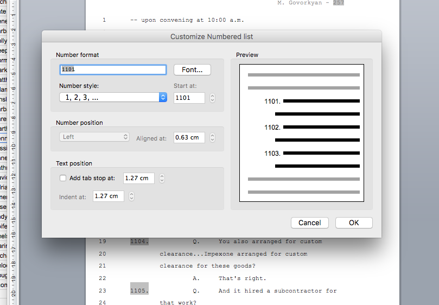439x305 pixels.
Task: Click the Indent at 1.27 cm field
Action: (x=109, y=196)
